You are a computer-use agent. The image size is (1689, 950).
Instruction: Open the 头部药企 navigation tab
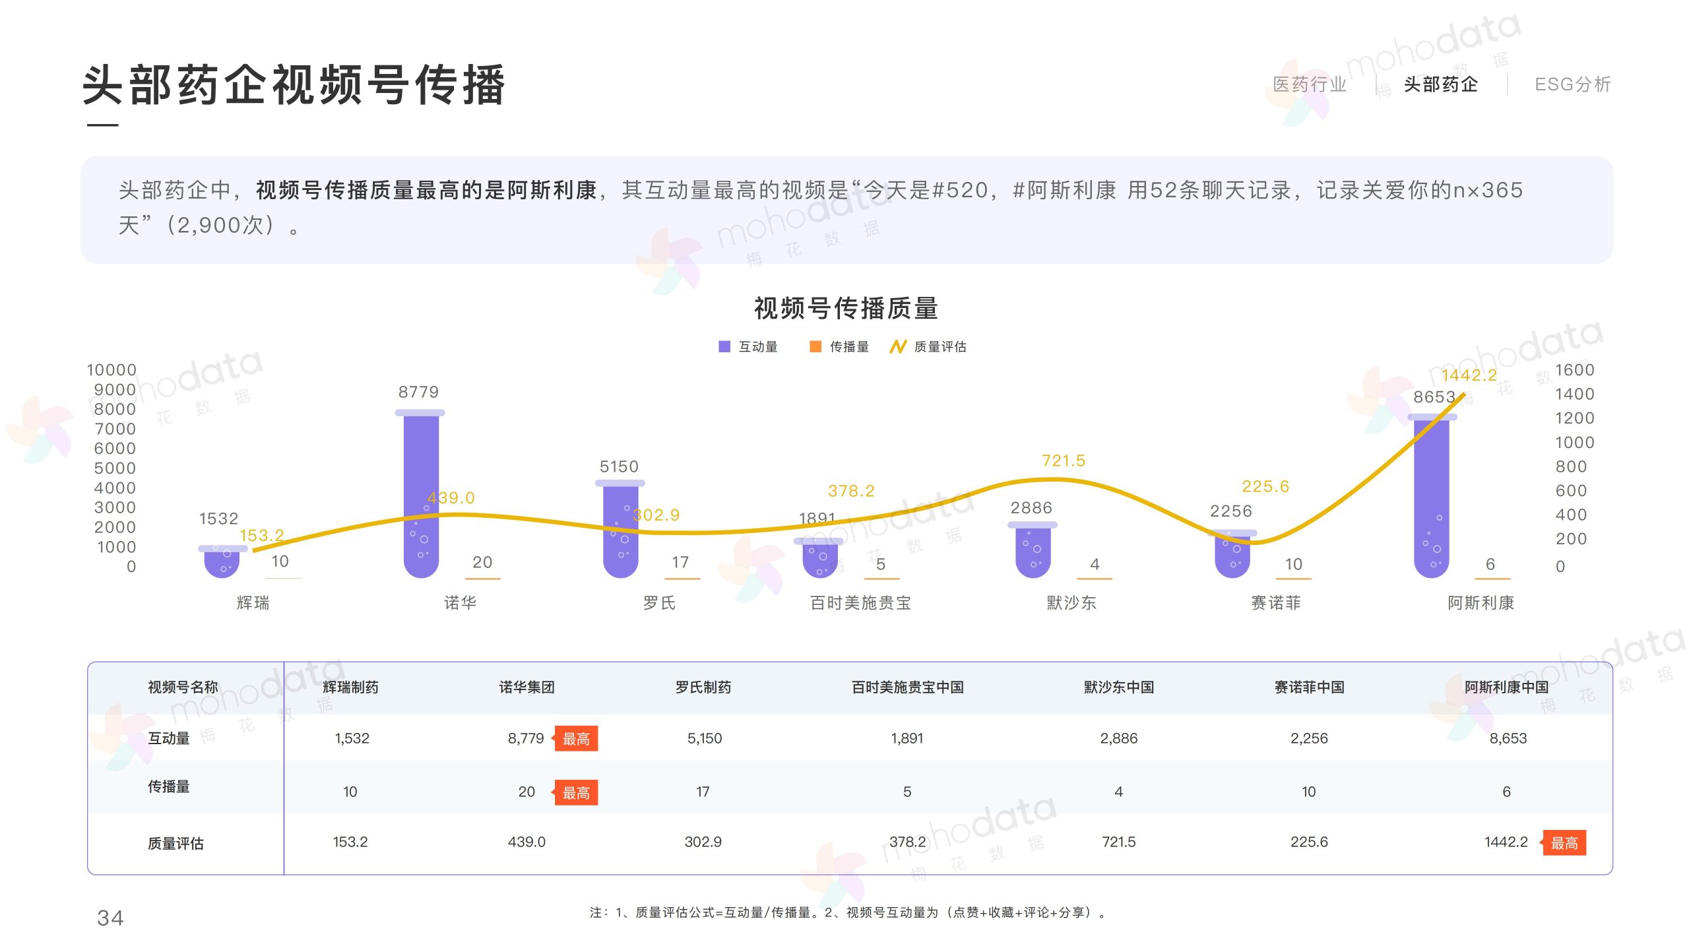pyautogui.click(x=1440, y=84)
